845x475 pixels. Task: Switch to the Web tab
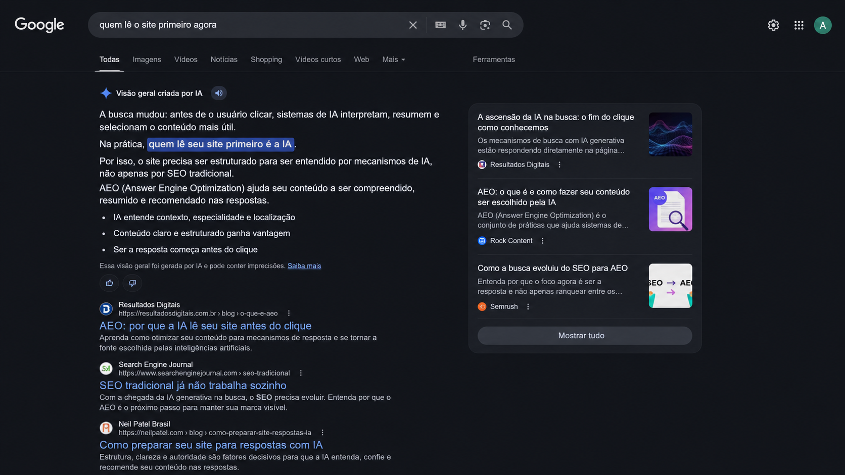point(361,60)
